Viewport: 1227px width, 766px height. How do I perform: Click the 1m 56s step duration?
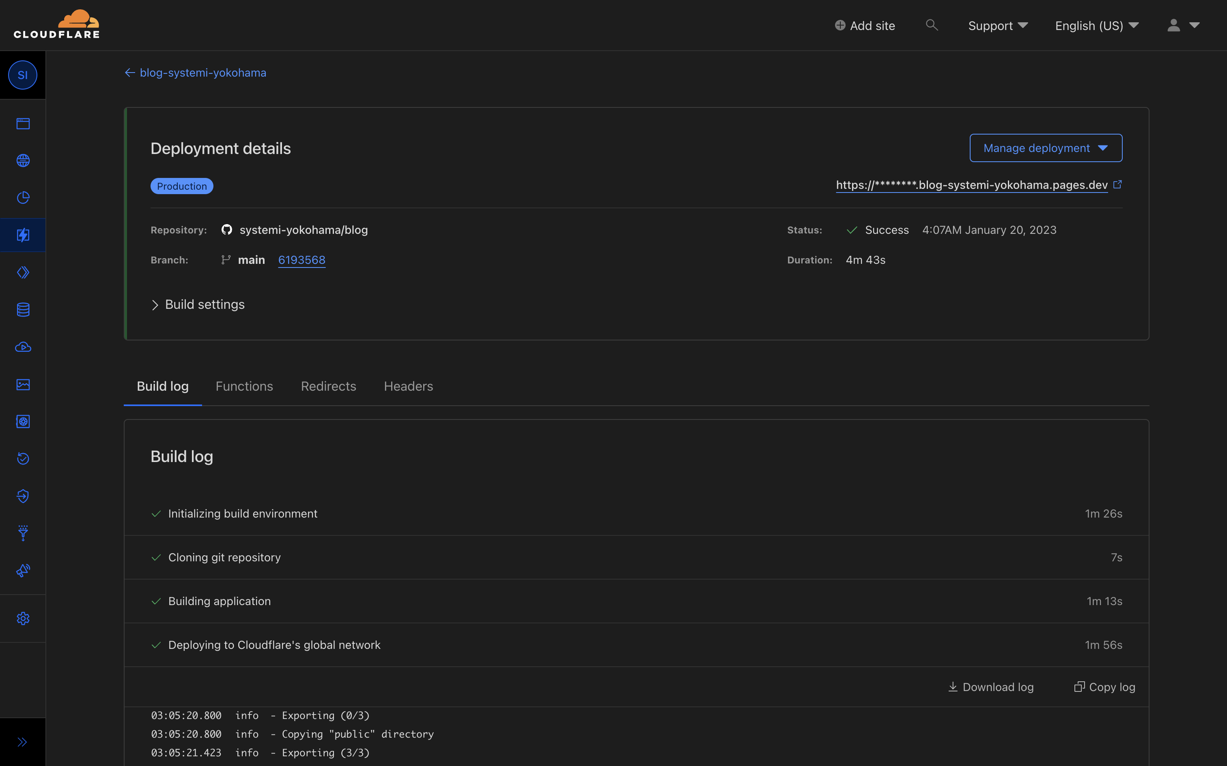tap(1103, 645)
